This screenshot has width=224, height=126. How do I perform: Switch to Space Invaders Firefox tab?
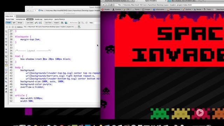point(151,1)
